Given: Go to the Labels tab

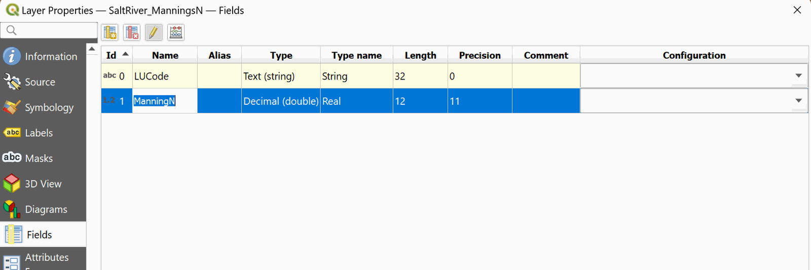Looking at the screenshot, I should coord(43,133).
